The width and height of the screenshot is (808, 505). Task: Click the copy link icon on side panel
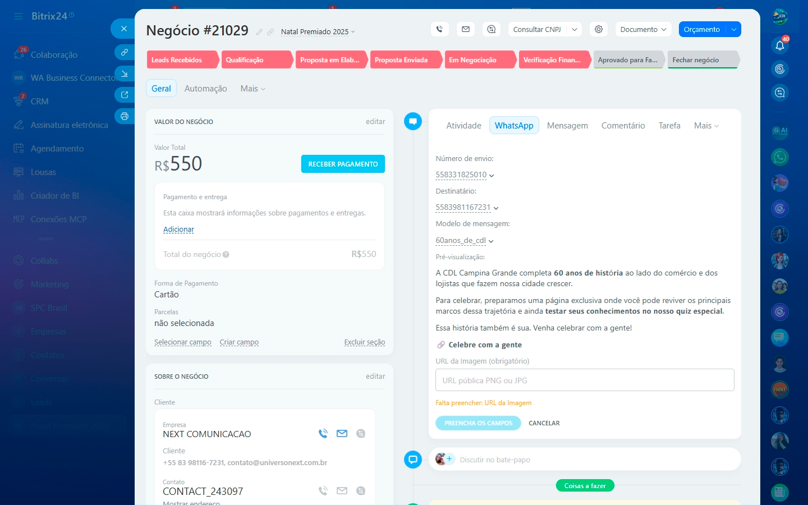tap(125, 52)
